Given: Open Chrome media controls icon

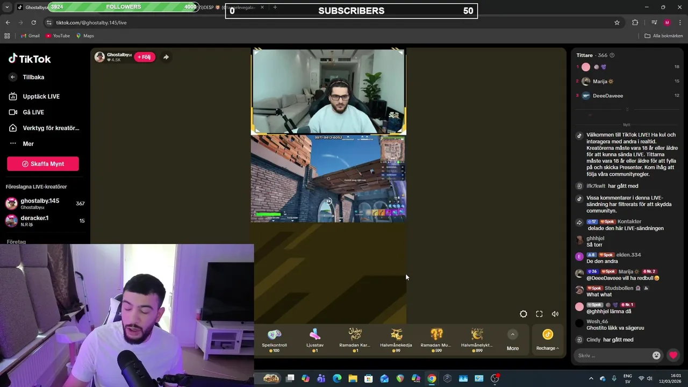Looking at the screenshot, I should click(x=654, y=23).
